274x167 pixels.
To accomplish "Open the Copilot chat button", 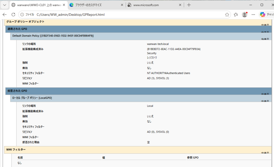I will [x=267, y=15].
